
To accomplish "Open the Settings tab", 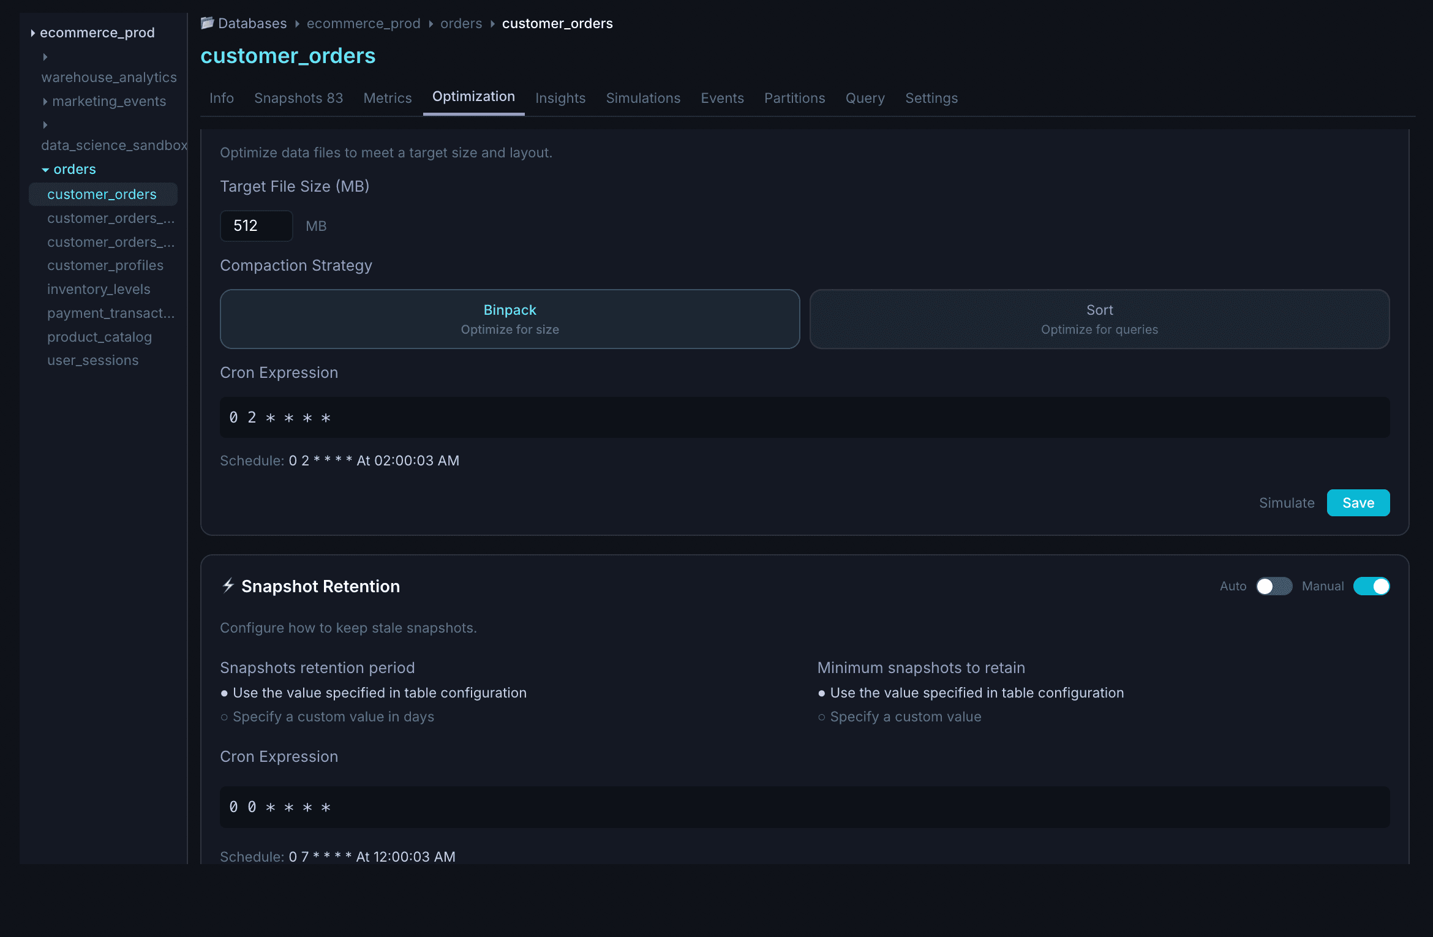I will point(931,98).
